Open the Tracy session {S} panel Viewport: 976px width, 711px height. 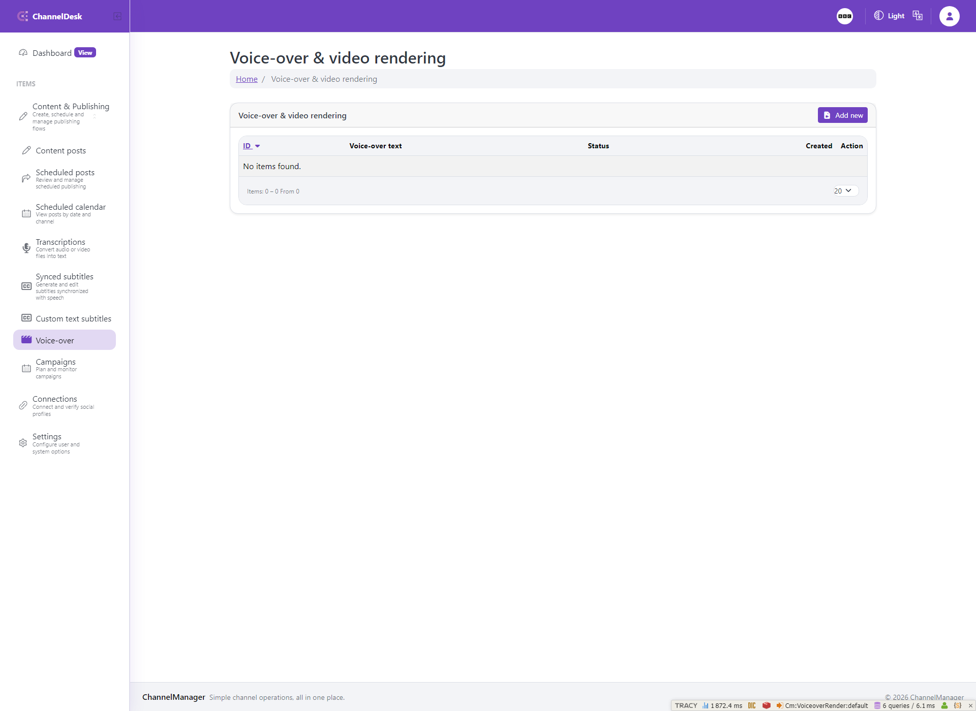click(x=958, y=705)
